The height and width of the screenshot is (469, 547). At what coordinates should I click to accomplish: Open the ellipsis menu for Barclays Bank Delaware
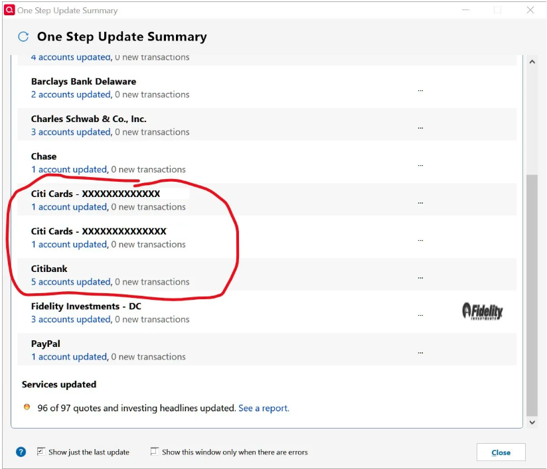(x=420, y=90)
